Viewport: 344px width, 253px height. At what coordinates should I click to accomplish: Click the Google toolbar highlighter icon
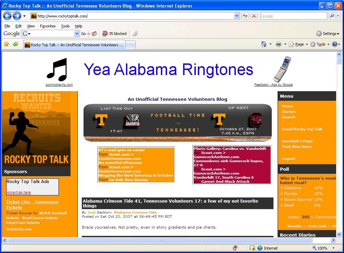tap(135, 34)
